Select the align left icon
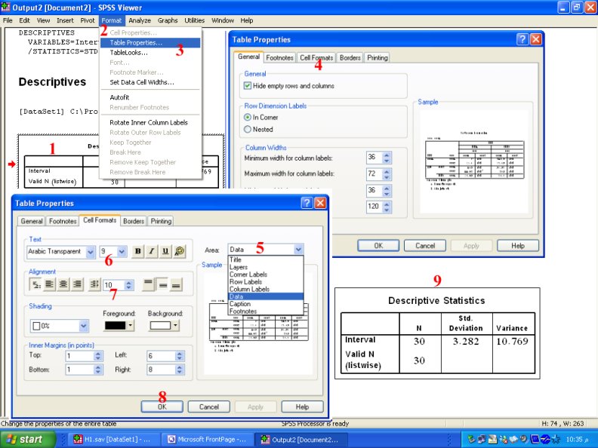The width and height of the screenshot is (598, 448). pos(49,284)
